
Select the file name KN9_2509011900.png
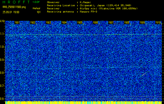point(14,7)
